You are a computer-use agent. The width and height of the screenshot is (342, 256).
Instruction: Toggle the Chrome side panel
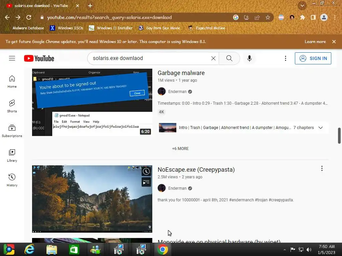[313, 17]
